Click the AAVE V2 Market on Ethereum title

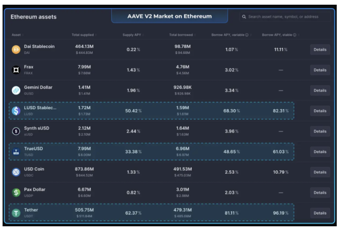click(x=169, y=16)
